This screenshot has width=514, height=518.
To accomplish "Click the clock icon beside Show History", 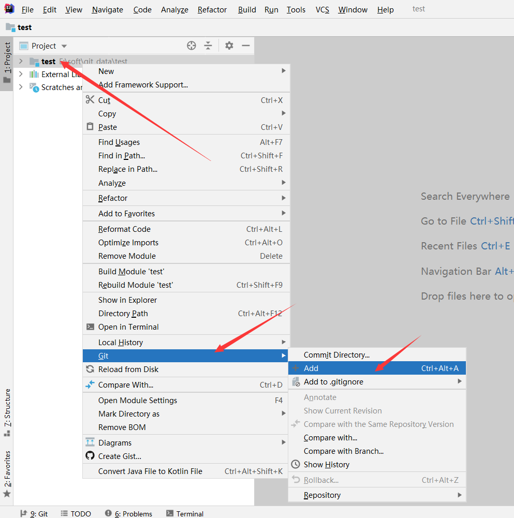I will [296, 464].
